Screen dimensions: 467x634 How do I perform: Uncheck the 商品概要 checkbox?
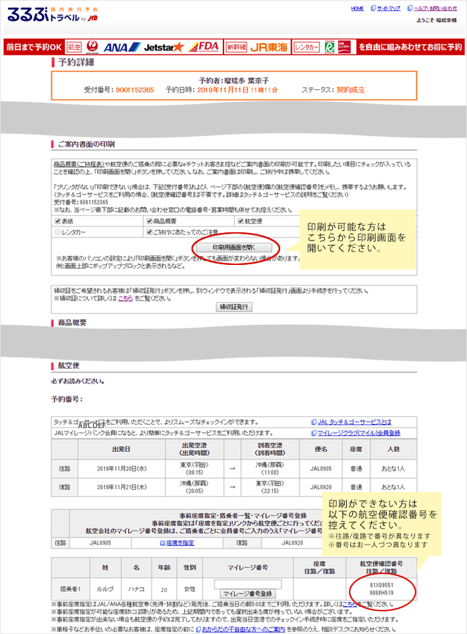click(149, 222)
